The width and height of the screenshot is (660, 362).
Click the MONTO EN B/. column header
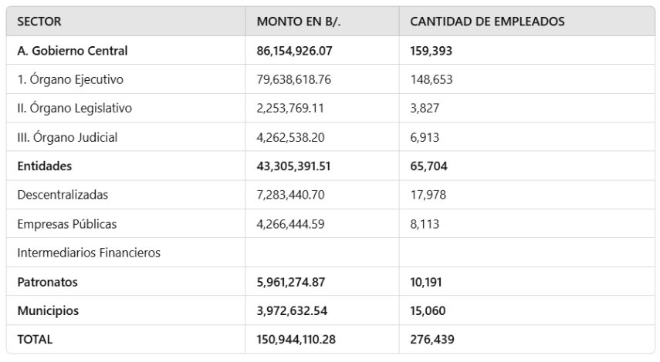point(298,22)
